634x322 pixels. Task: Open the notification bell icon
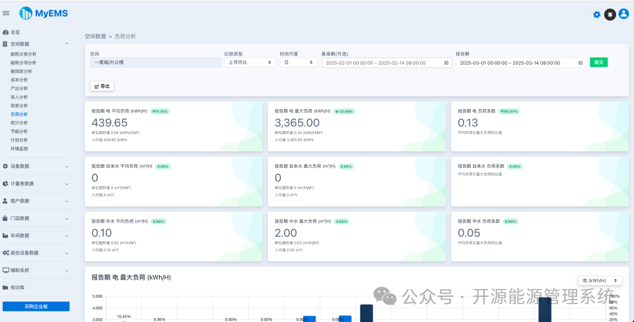click(610, 15)
